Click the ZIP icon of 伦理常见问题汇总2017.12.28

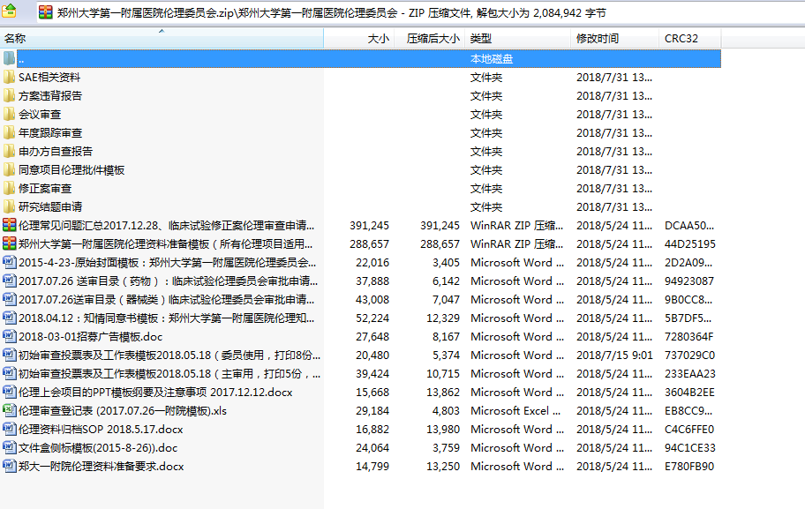tap(9, 225)
